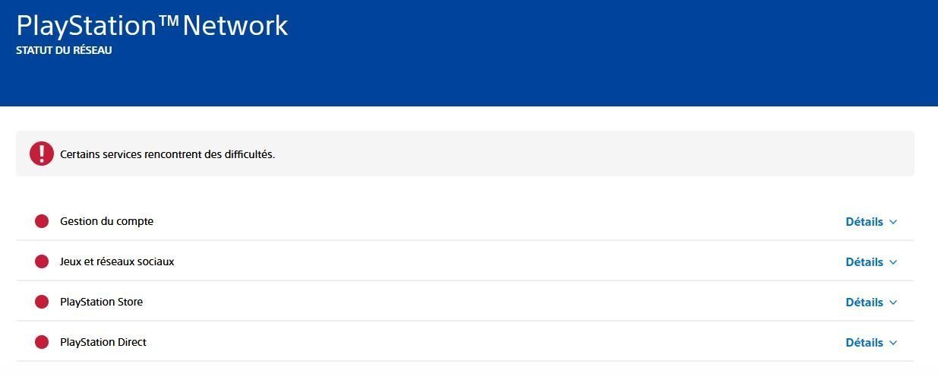This screenshot has width=938, height=377.
Task: Open the Détails link for Gestion du compte
Action: 864,222
